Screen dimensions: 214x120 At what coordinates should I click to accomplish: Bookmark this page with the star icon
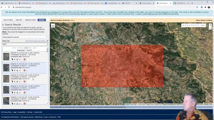coord(197,7)
